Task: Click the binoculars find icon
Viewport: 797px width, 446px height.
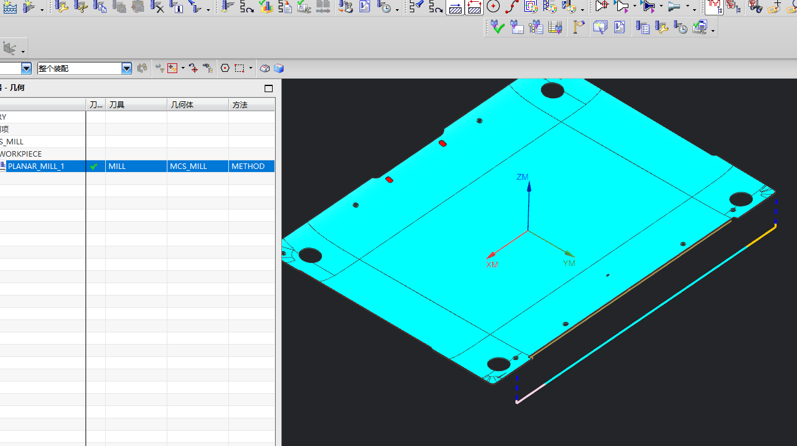Action: pos(755,7)
